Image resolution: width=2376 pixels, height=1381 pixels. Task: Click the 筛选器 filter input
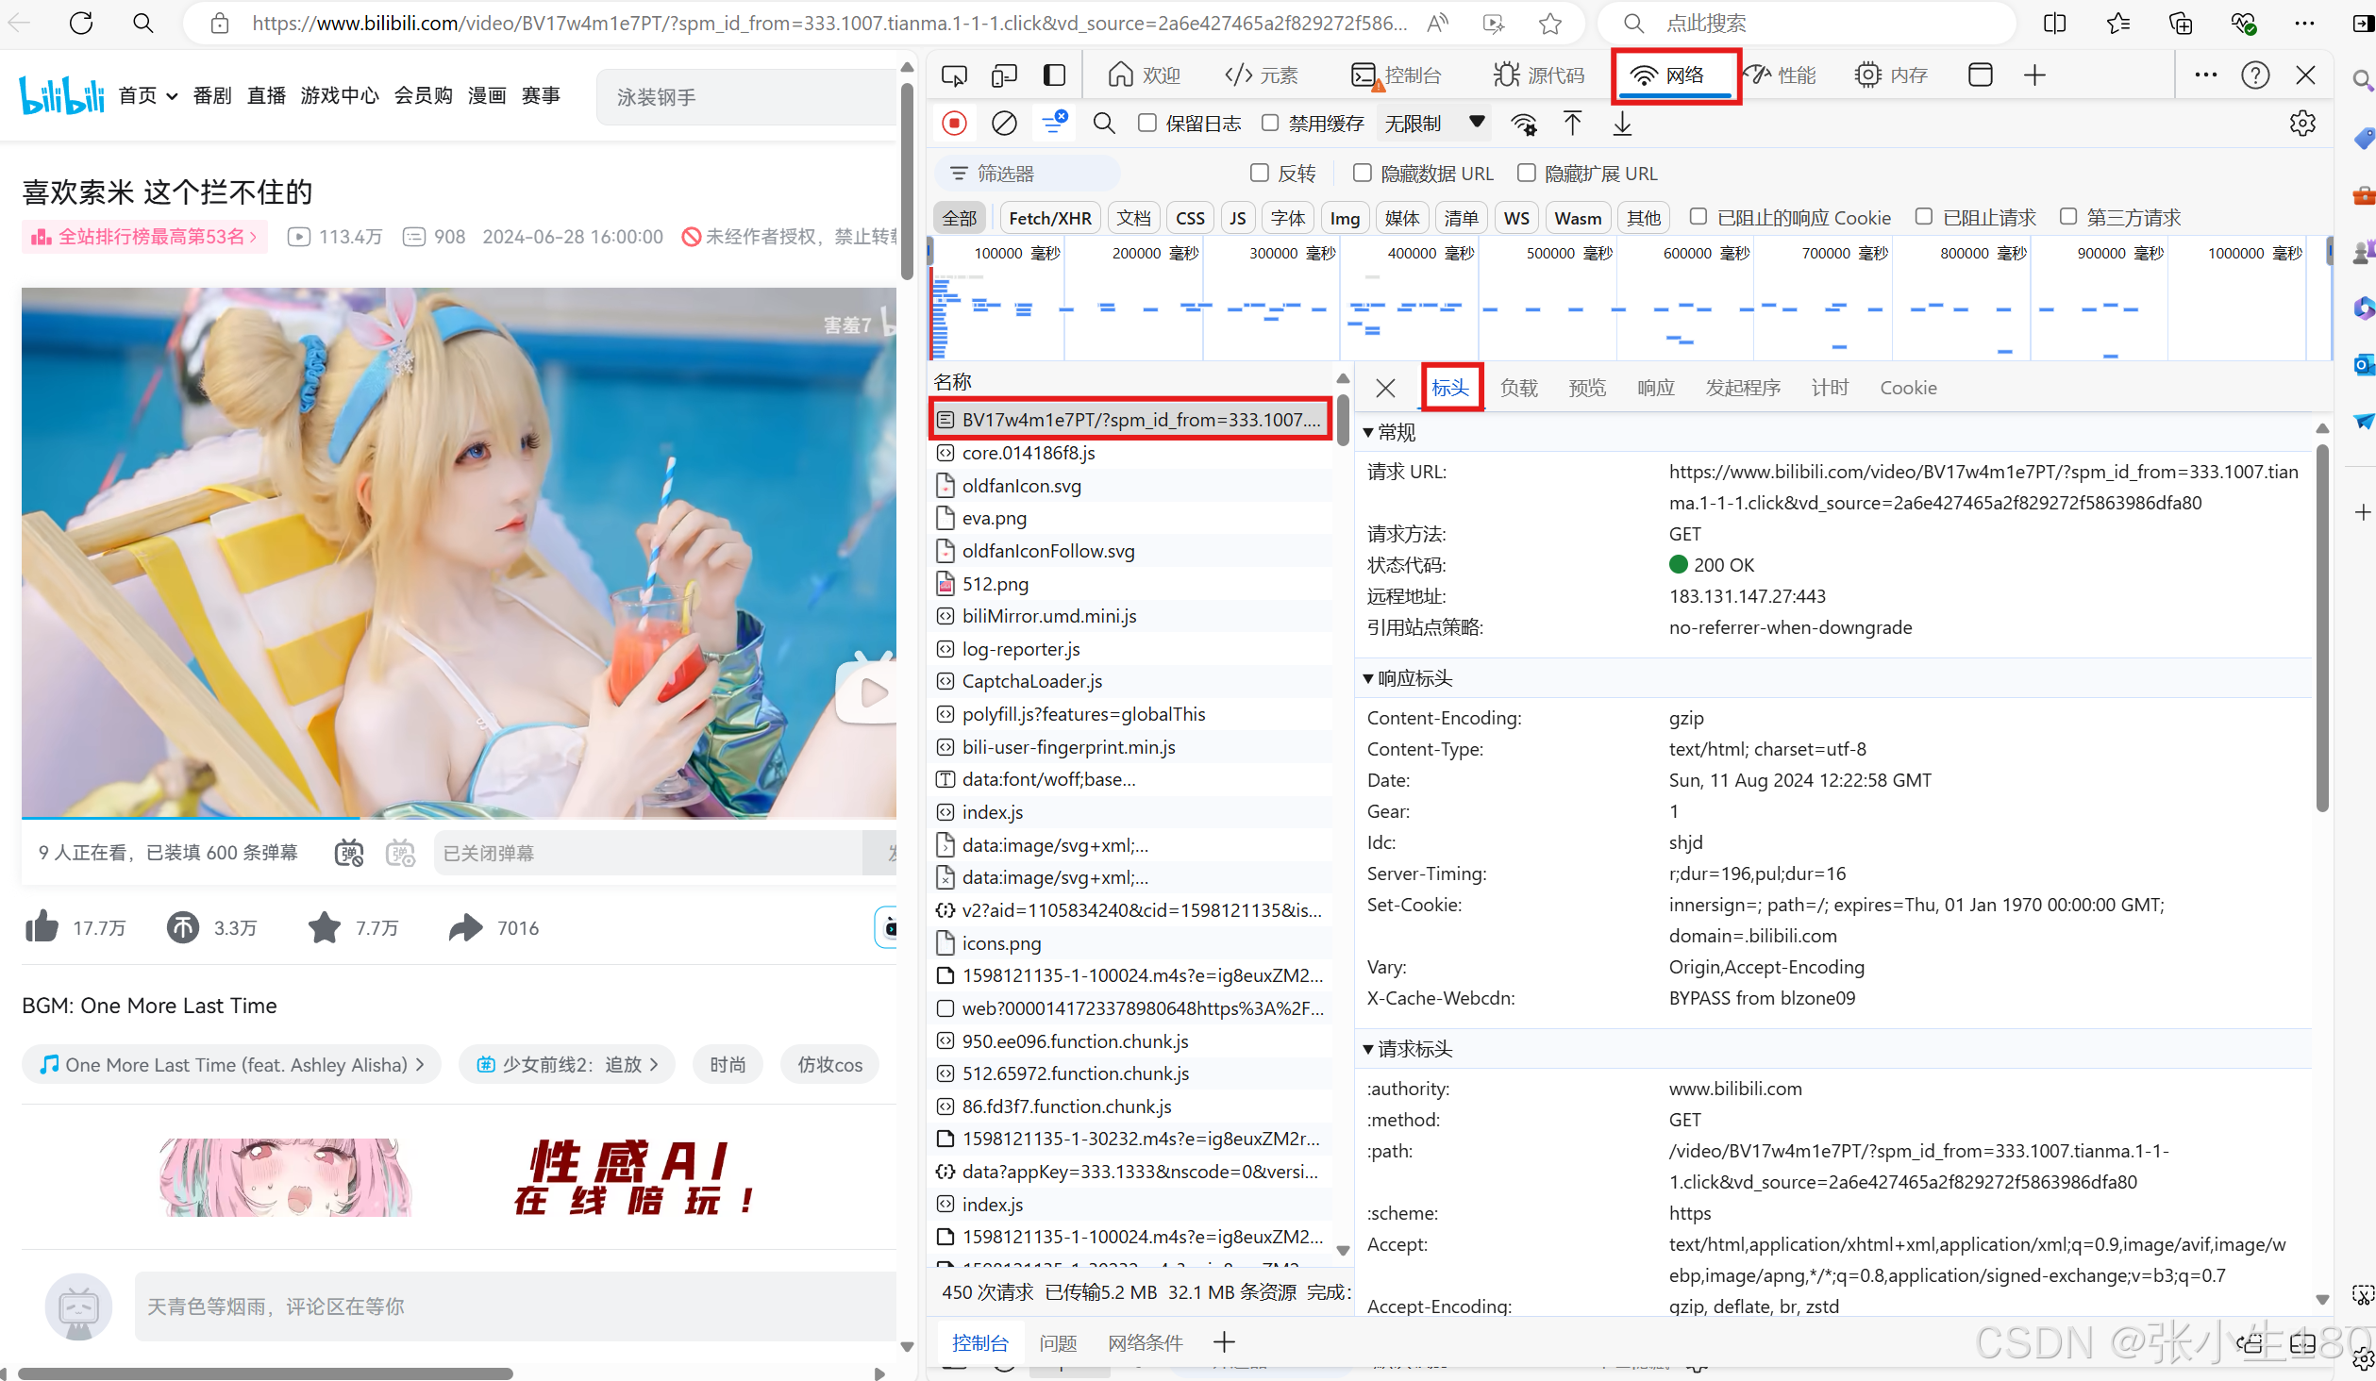pos(1028,174)
